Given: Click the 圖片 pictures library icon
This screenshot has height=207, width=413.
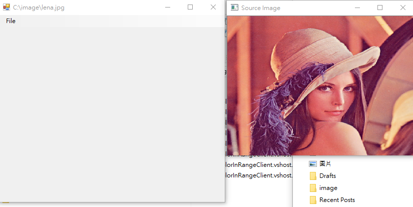Looking at the screenshot, I should coord(313,164).
